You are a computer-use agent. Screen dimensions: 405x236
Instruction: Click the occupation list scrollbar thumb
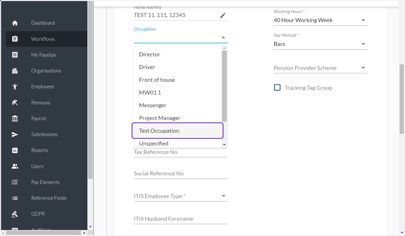(224, 86)
